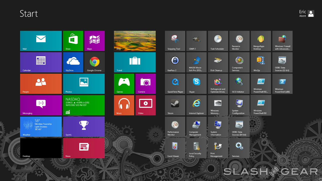Open System Configuration
Viewport: 322px width, 181px height.
(x=239, y=105)
